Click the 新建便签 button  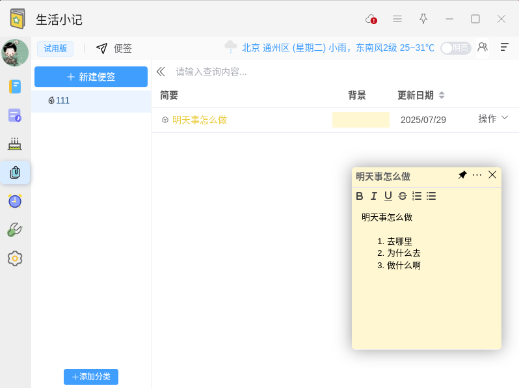coord(91,77)
